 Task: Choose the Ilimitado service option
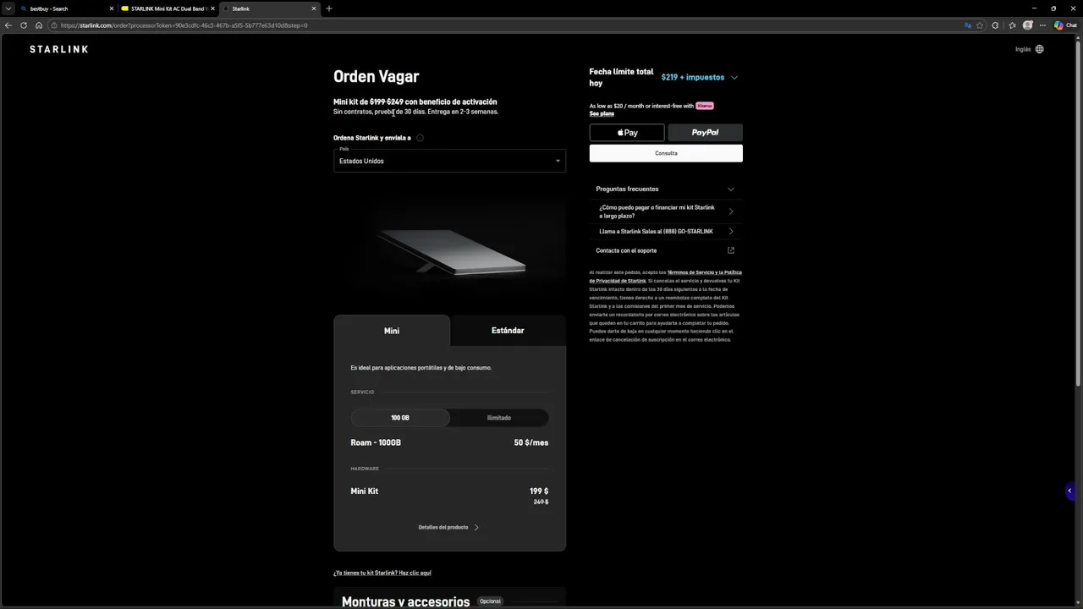pyautogui.click(x=499, y=418)
